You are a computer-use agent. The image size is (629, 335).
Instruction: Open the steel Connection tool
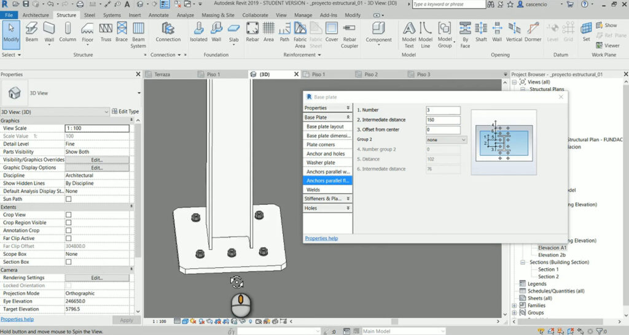click(x=168, y=32)
